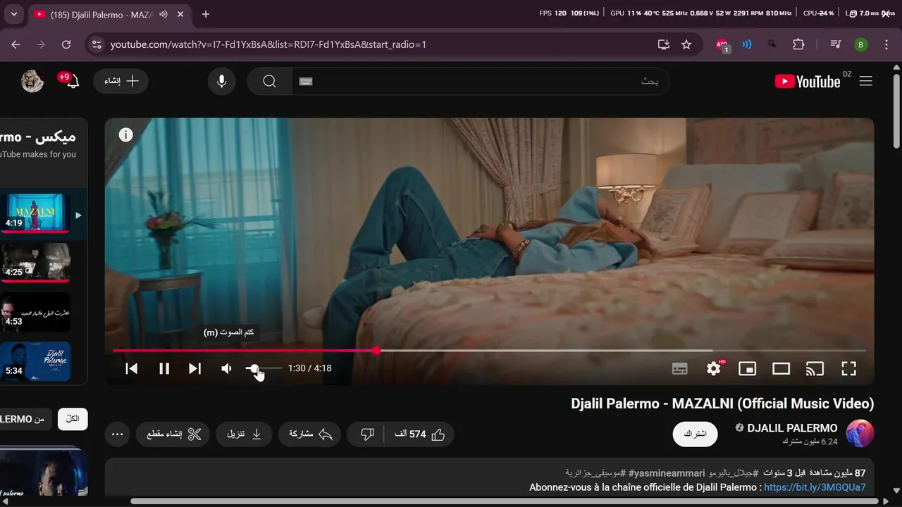Open the account avatar menu

[x=32, y=81]
